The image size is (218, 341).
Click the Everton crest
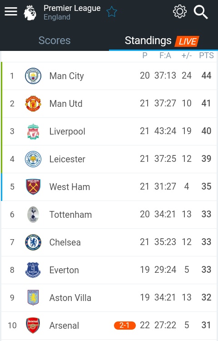tap(33, 270)
